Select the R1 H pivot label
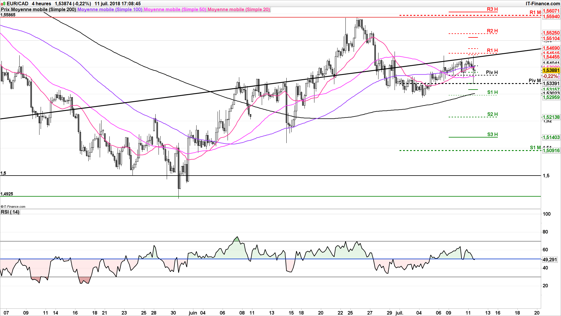 click(492, 51)
